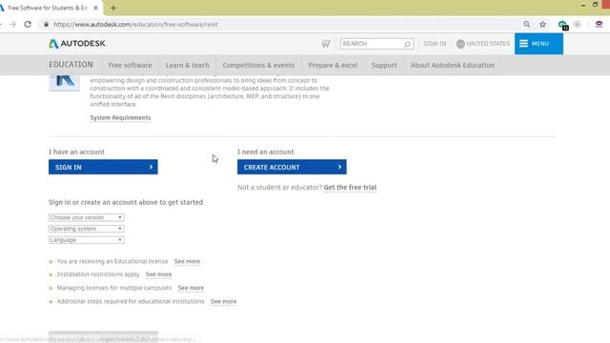Open the Support menu item
Viewport: 610px width, 343px height.
pyautogui.click(x=384, y=65)
